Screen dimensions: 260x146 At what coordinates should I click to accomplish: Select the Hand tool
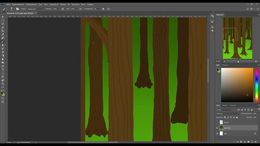(x=3, y=80)
